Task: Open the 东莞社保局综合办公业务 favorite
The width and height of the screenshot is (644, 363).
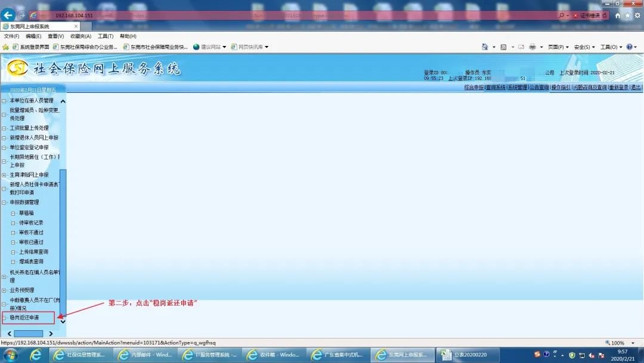Action: tap(85, 47)
